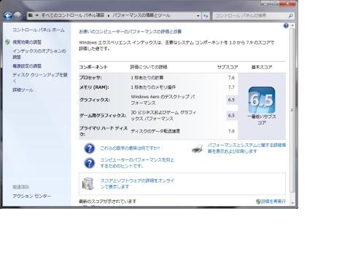This screenshot has width=350, height=262.
Task: Click メモリ (RAM): component label
Action: click(x=94, y=87)
